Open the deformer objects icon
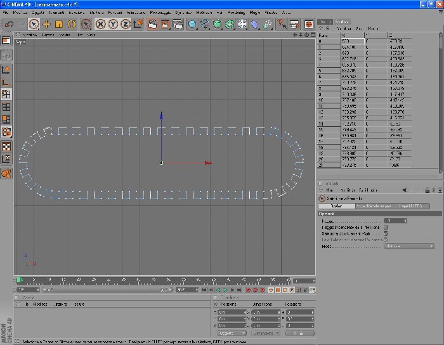This screenshot has height=345, width=444. click(254, 24)
